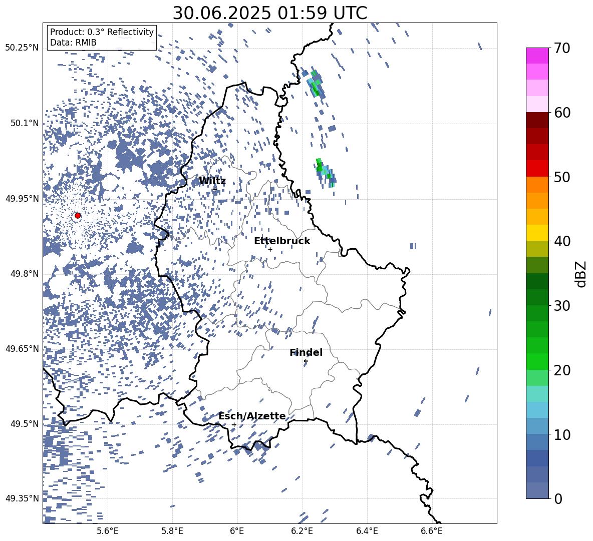Click the 49.65°N latitude label
The height and width of the screenshot is (541, 593).
pyautogui.click(x=22, y=349)
